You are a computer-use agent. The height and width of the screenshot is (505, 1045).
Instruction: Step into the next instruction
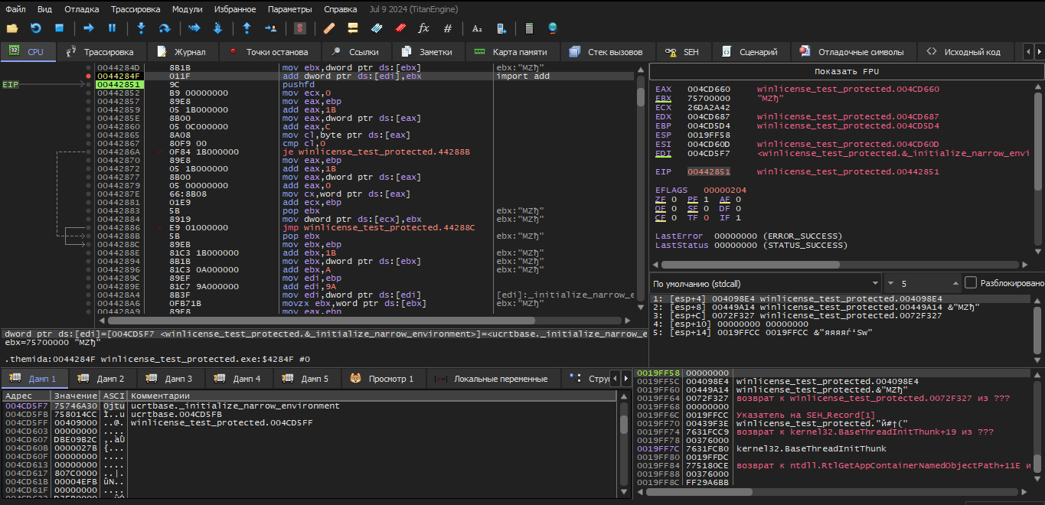pos(142,28)
